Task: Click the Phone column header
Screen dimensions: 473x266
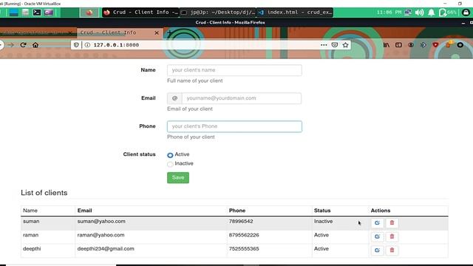Action: click(x=237, y=211)
